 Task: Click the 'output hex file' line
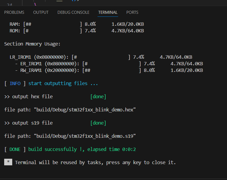29,97
